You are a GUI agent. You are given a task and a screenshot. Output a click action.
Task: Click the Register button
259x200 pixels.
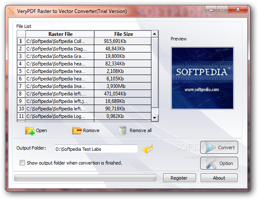click(x=179, y=178)
